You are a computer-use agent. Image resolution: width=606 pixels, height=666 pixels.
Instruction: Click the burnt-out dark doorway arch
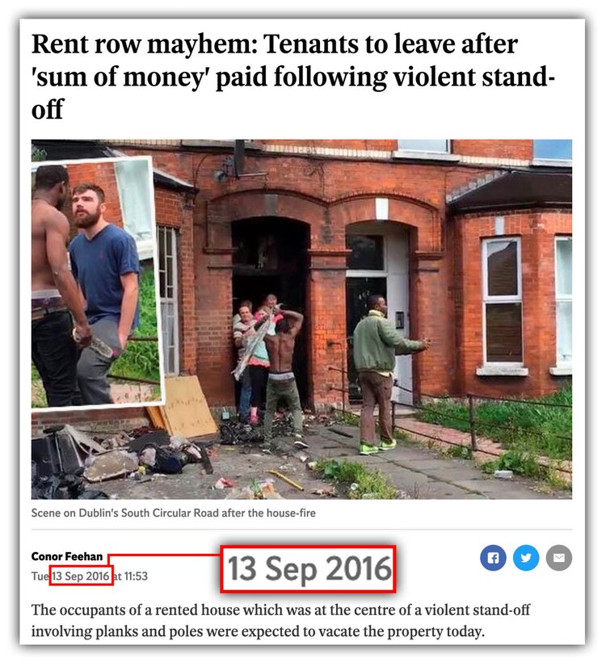tap(271, 297)
